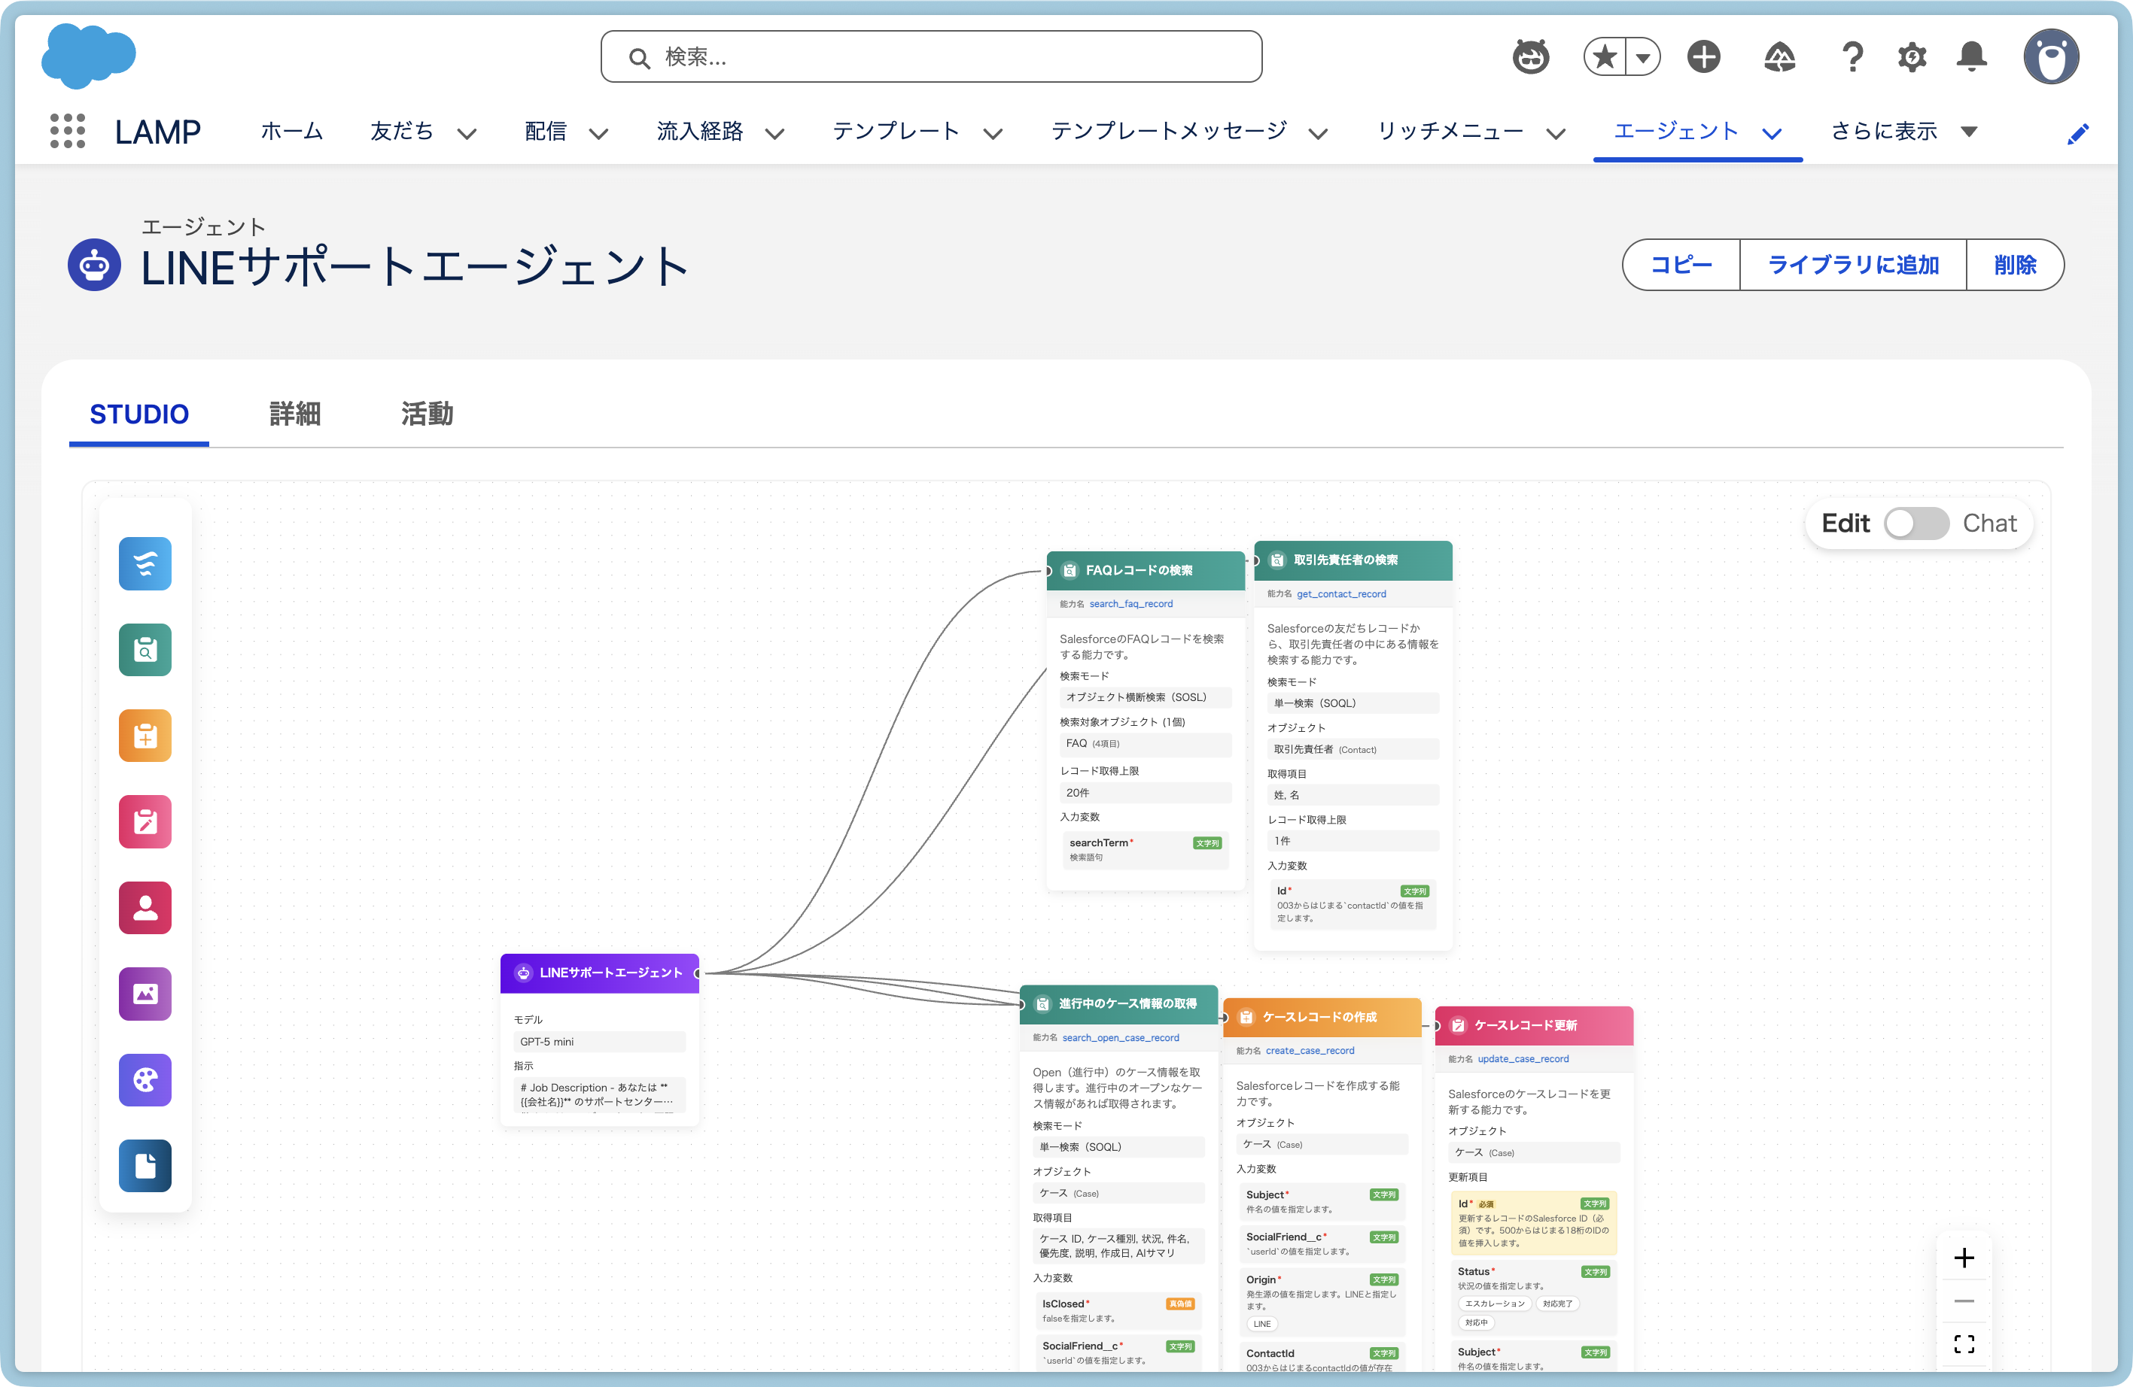Screen dimensions: 2133x1387
Task: Click the ライブラリに追加 button
Action: (1852, 264)
